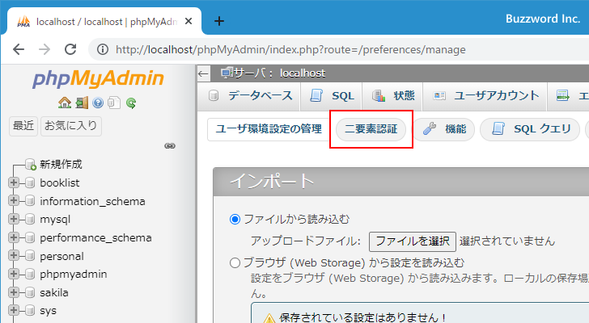Click the ファイルを選択 upload button
This screenshot has width=589, height=323.
point(412,241)
